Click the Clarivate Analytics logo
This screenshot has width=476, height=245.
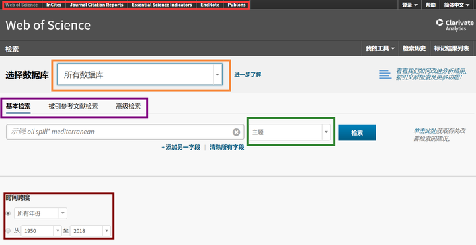(x=455, y=24)
